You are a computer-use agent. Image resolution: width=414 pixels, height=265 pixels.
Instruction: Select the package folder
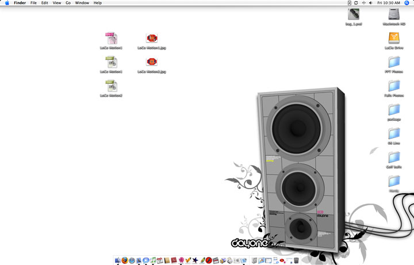pos(394,110)
